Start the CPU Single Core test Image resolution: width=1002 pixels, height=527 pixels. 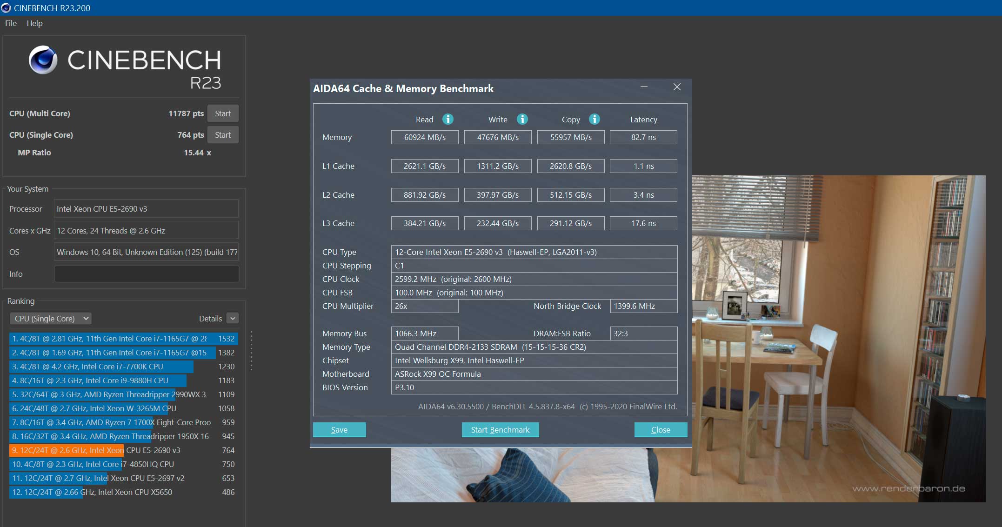(222, 135)
